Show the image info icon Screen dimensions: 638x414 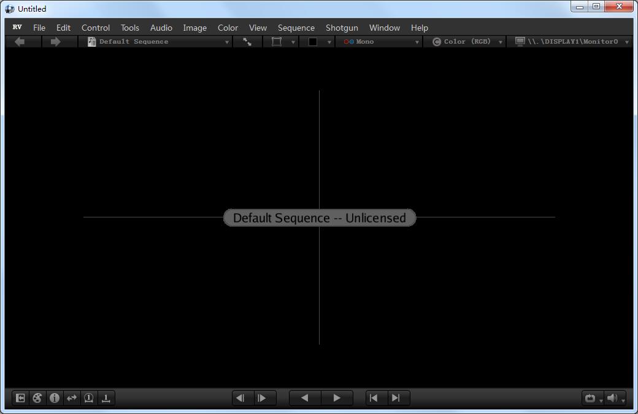55,398
